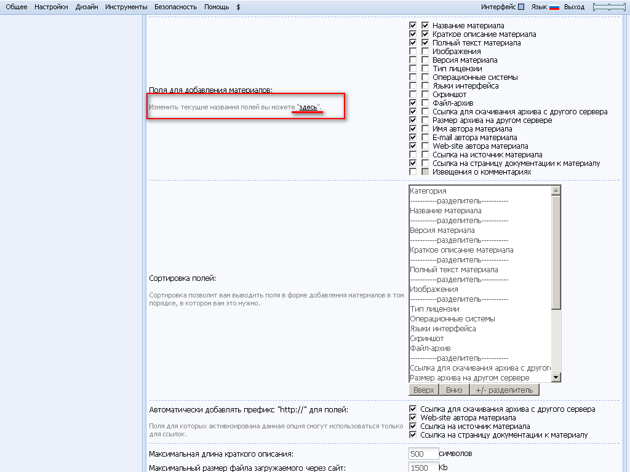Open the Настройки menu
Viewport: 630px width, 472px height.
tap(51, 7)
